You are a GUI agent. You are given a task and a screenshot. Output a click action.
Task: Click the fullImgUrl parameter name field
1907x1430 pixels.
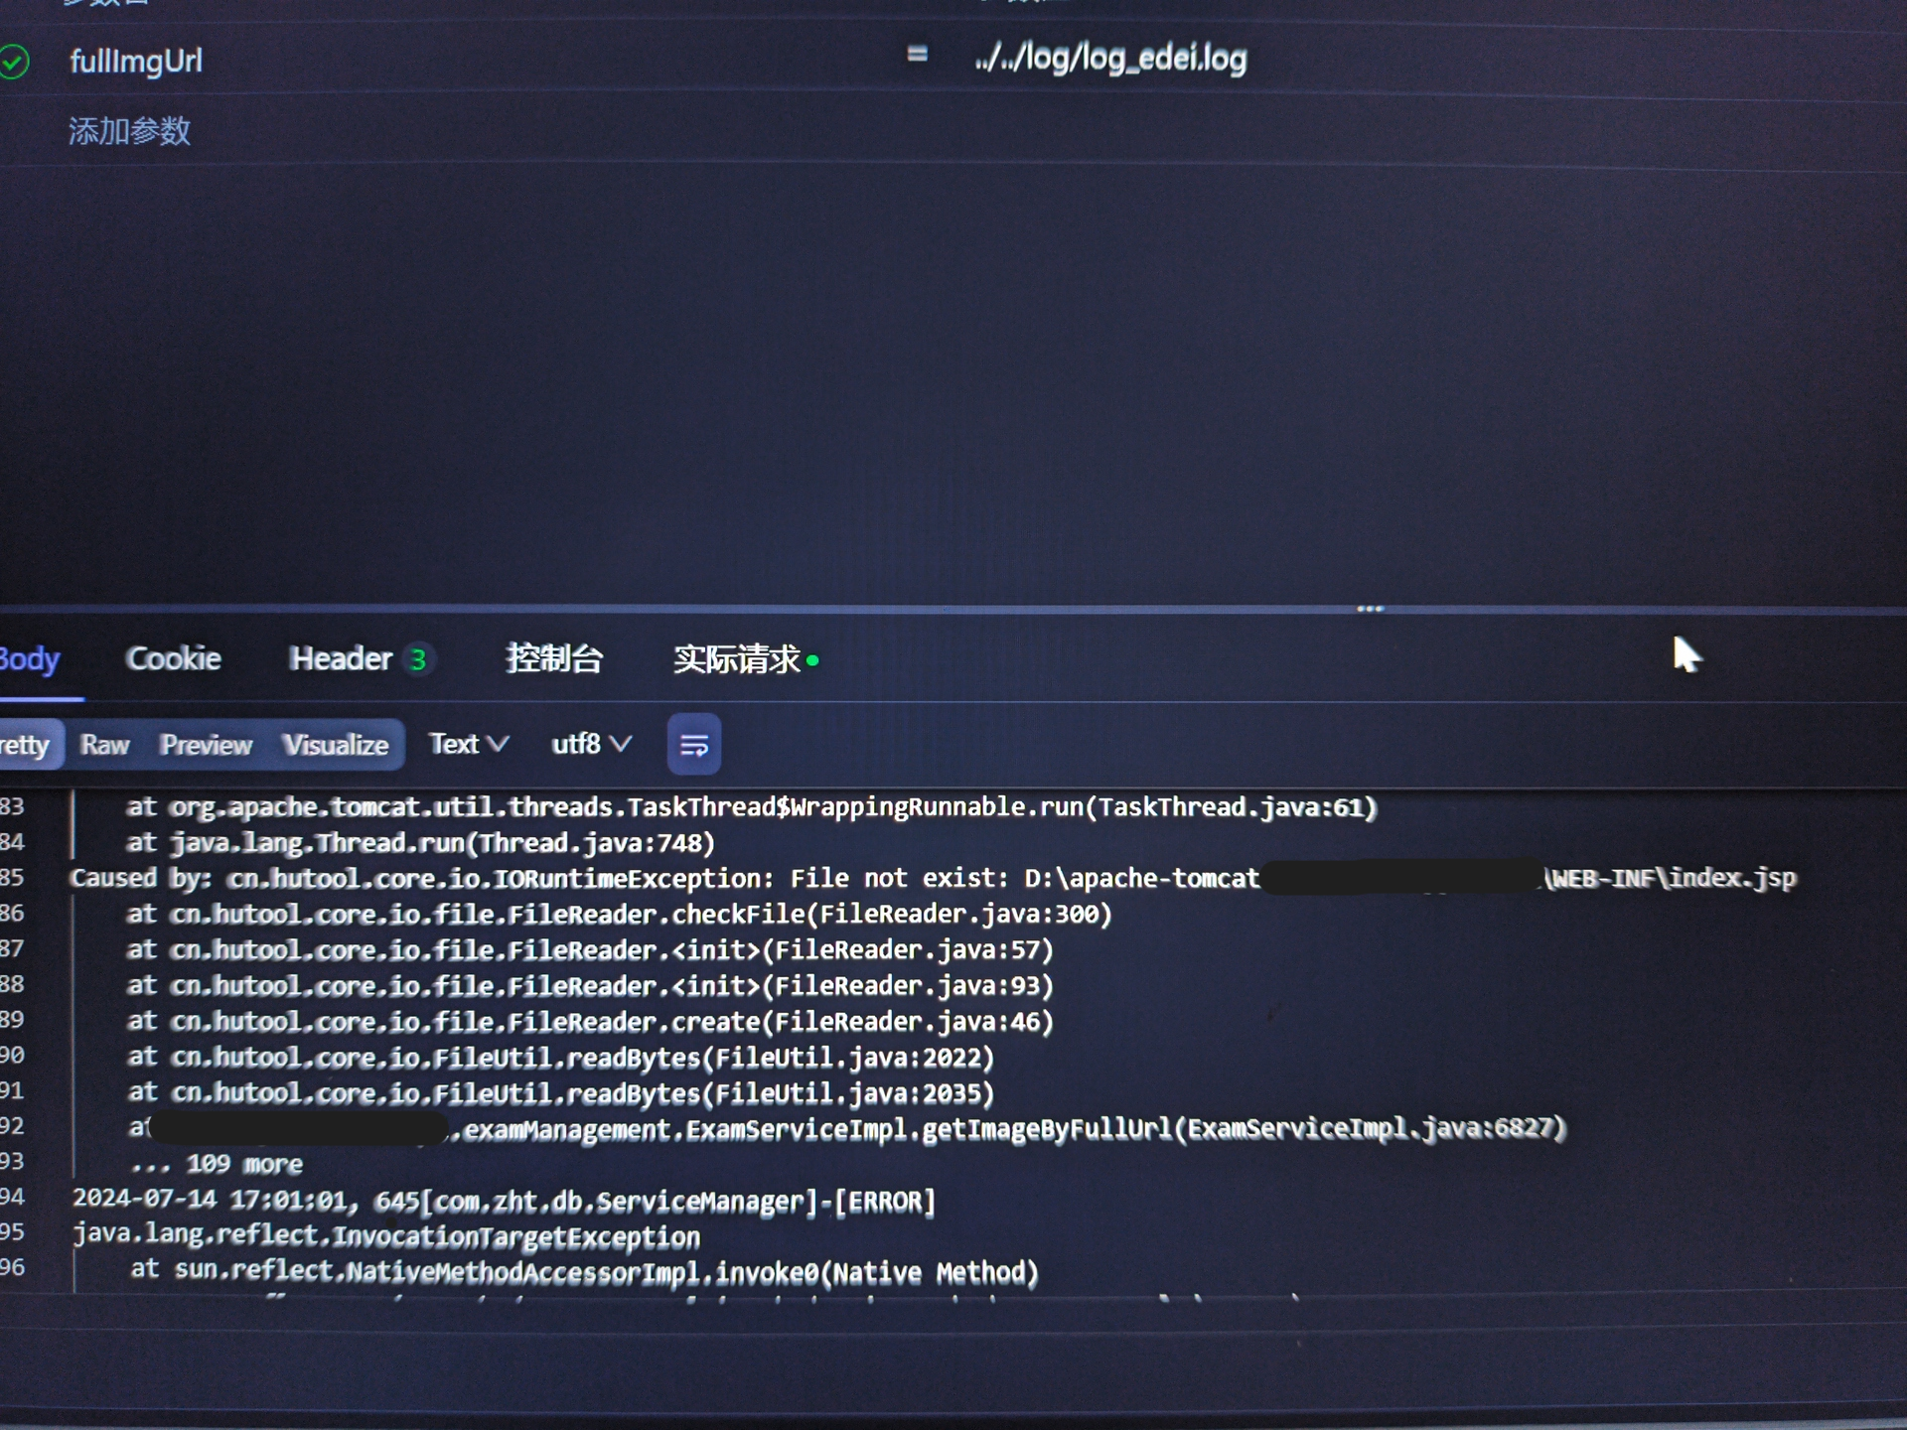tap(136, 62)
